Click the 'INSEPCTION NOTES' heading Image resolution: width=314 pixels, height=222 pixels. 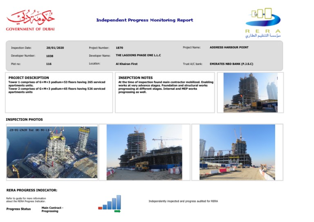coord(135,78)
